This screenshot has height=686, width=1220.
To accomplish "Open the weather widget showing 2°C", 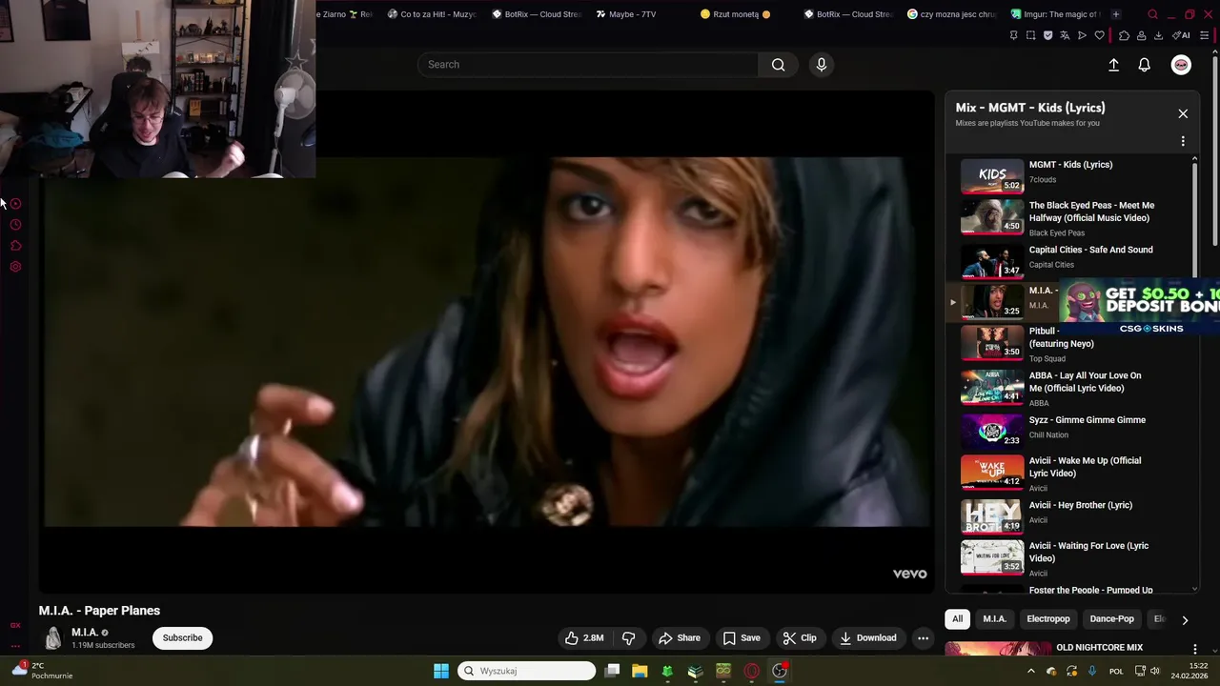I will 42,671.
